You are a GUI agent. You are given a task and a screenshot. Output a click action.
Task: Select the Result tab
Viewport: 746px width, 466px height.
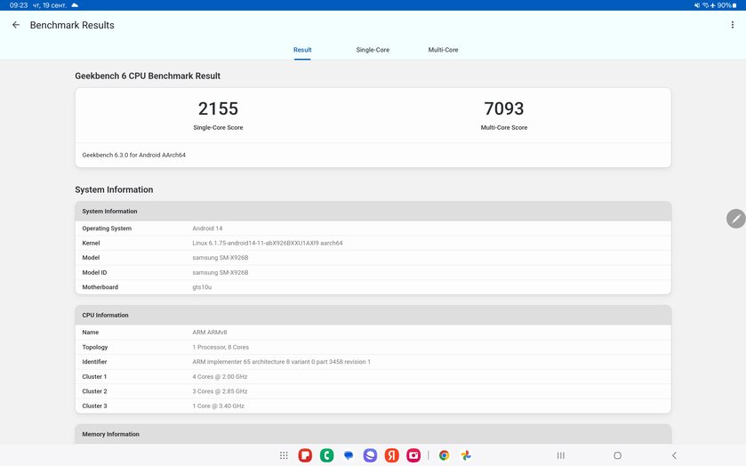click(x=302, y=50)
